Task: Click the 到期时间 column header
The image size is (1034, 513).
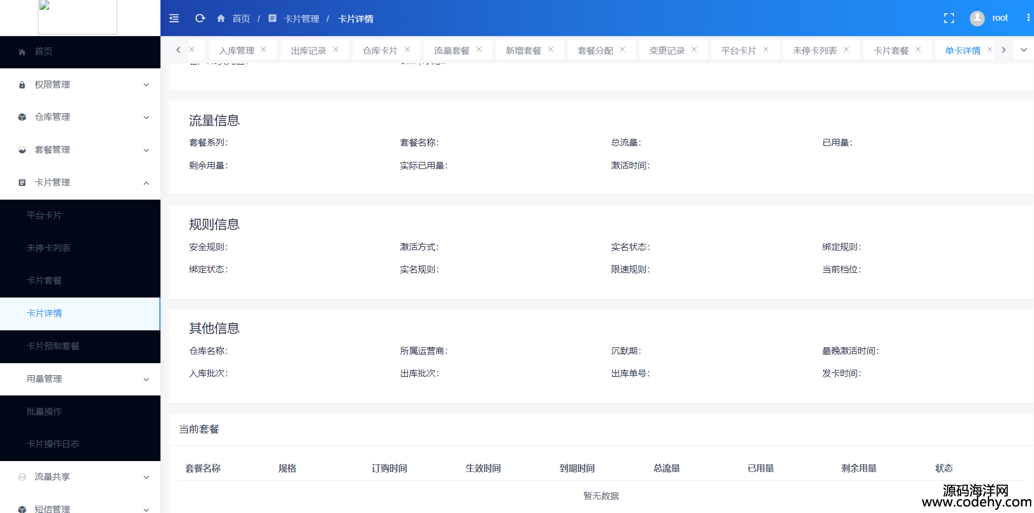Action: [x=577, y=468]
